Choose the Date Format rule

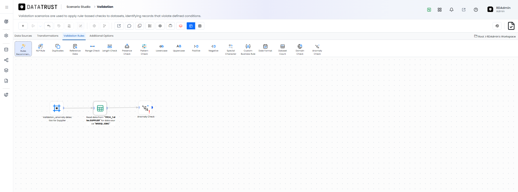point(265,48)
